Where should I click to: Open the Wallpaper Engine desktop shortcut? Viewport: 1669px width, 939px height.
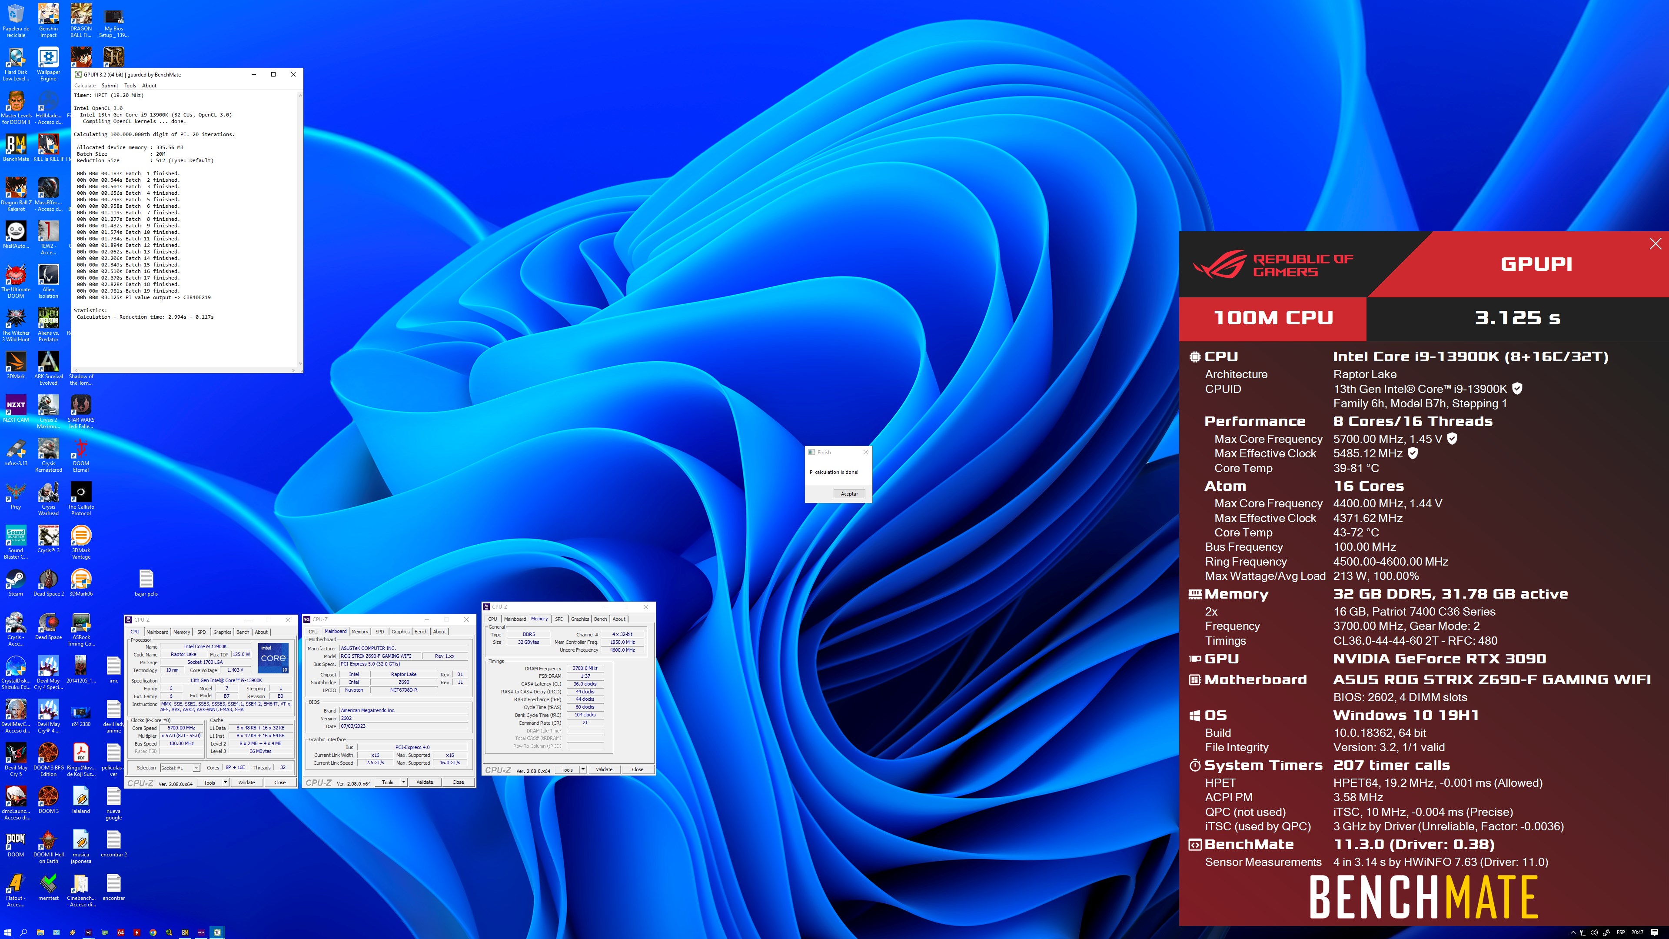pos(48,63)
